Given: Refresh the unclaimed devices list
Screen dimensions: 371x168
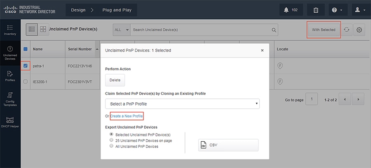Looking at the screenshot, I should (347, 30).
